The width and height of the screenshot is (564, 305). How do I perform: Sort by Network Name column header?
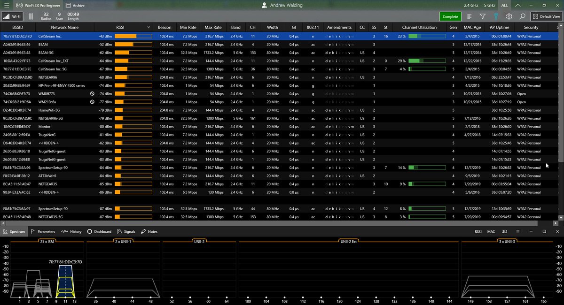tap(65, 27)
